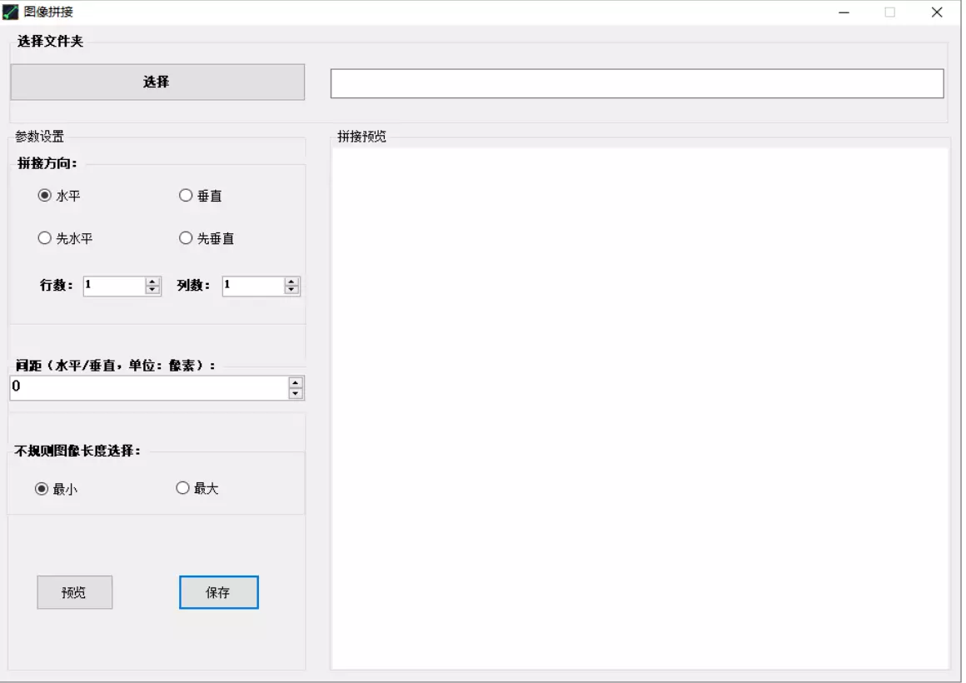Select 最大 for irregular image length
966x683 pixels.
(x=197, y=488)
